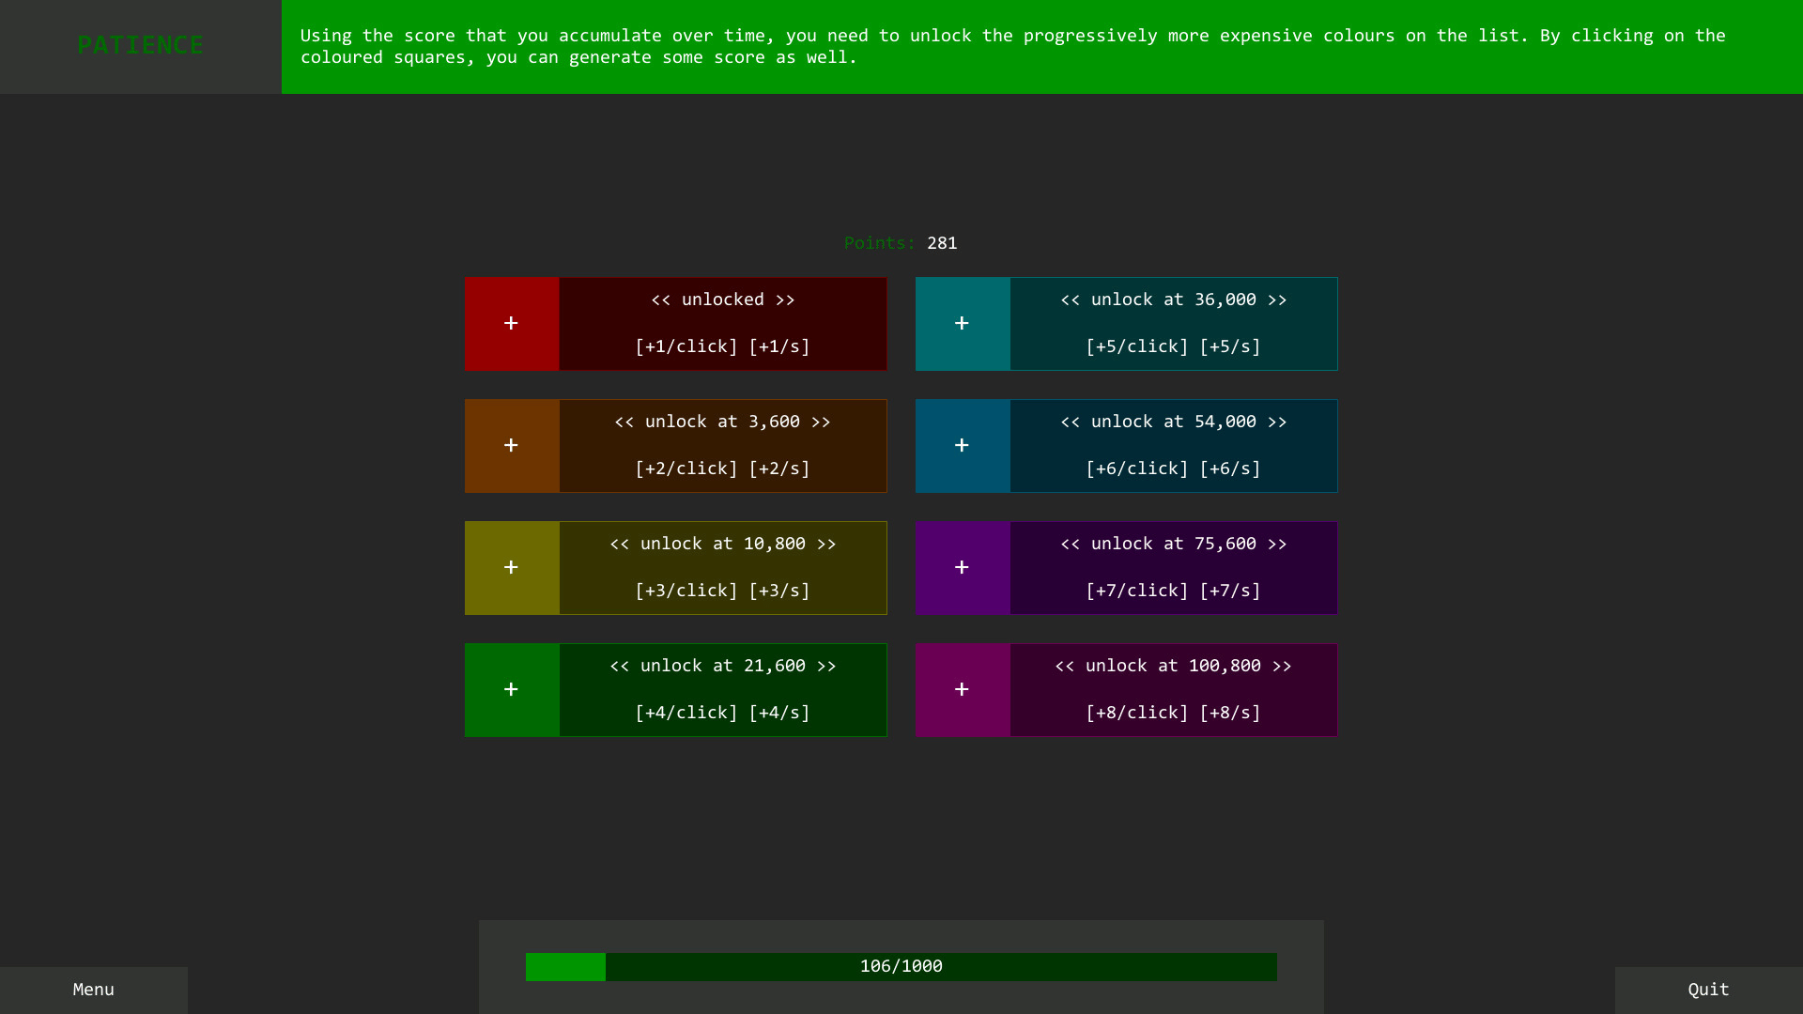This screenshot has width=1803, height=1014.
Task: Click the Points score counter
Action: click(x=901, y=243)
